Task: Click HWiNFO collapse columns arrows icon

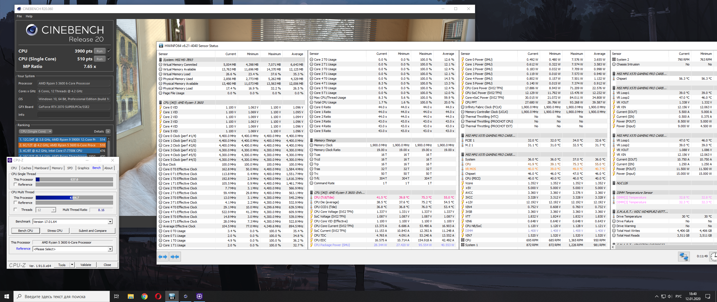Action: [175, 257]
